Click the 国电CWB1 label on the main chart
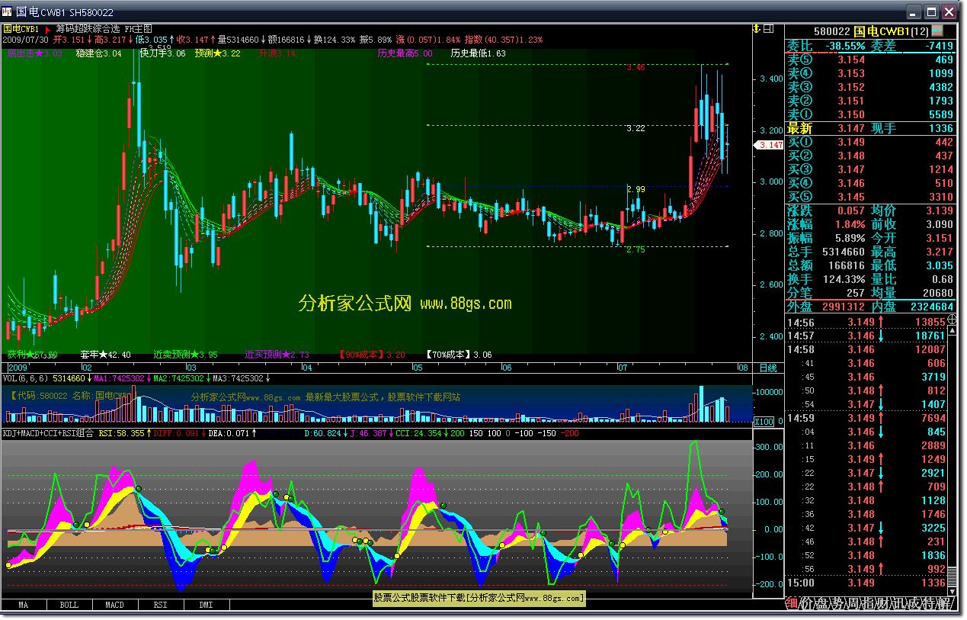Viewport: 967px width, 620px height. click(x=21, y=29)
